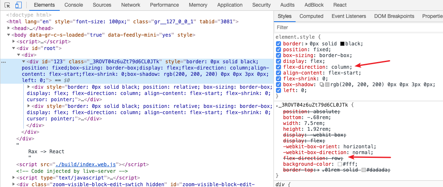Expand the first child div with cursor pointer
The width and height of the screenshot is (443, 187).
[x=28, y=87]
